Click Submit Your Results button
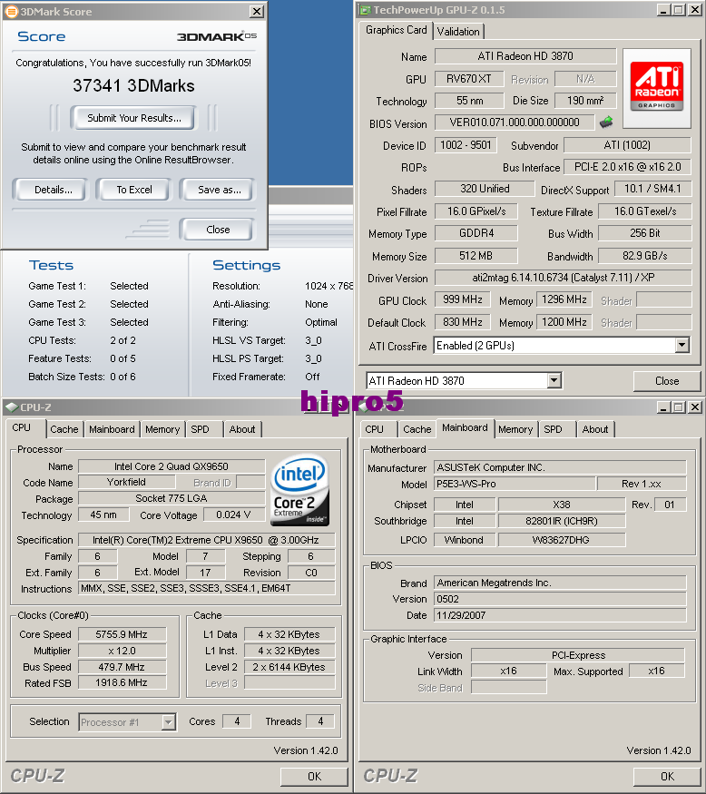Viewport: 706px width, 794px height. click(133, 118)
